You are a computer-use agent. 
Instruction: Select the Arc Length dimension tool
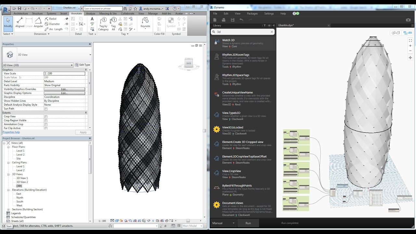point(54,29)
